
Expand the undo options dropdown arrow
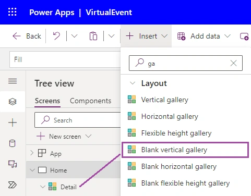(74, 36)
